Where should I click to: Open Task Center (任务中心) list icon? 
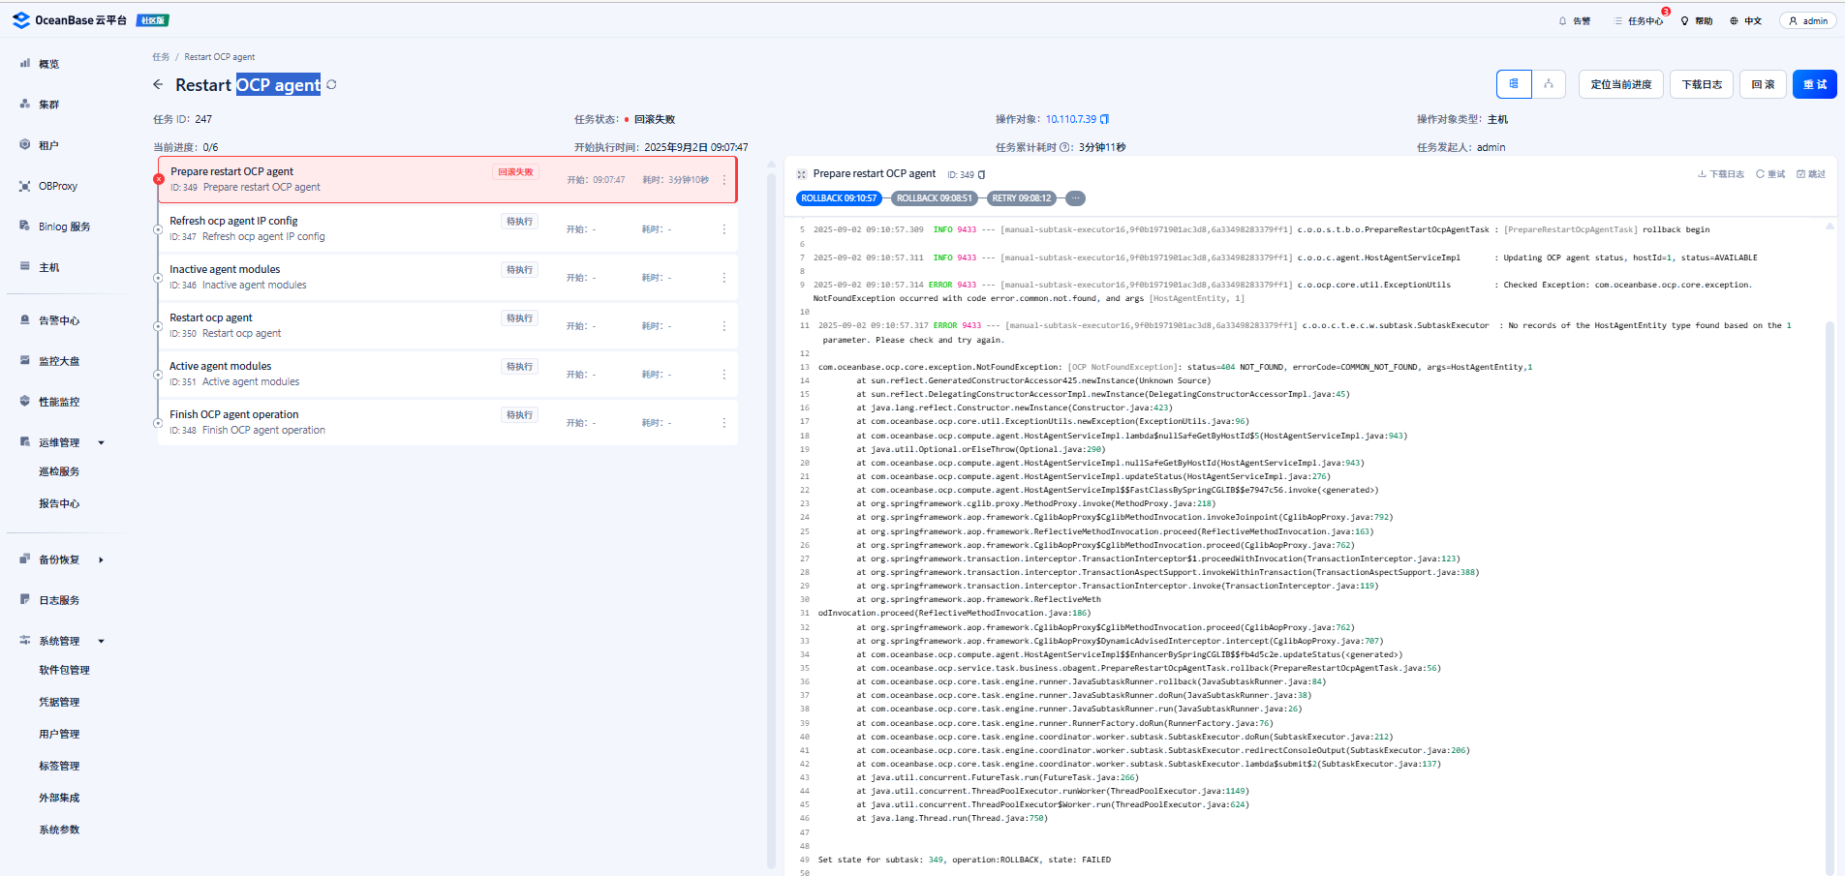point(1617,20)
